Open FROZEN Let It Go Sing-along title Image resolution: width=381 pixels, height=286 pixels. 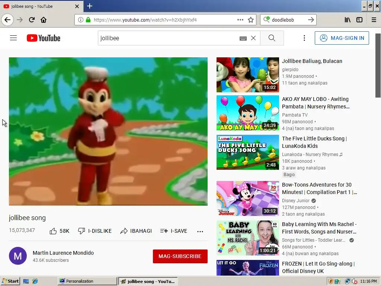click(318, 267)
